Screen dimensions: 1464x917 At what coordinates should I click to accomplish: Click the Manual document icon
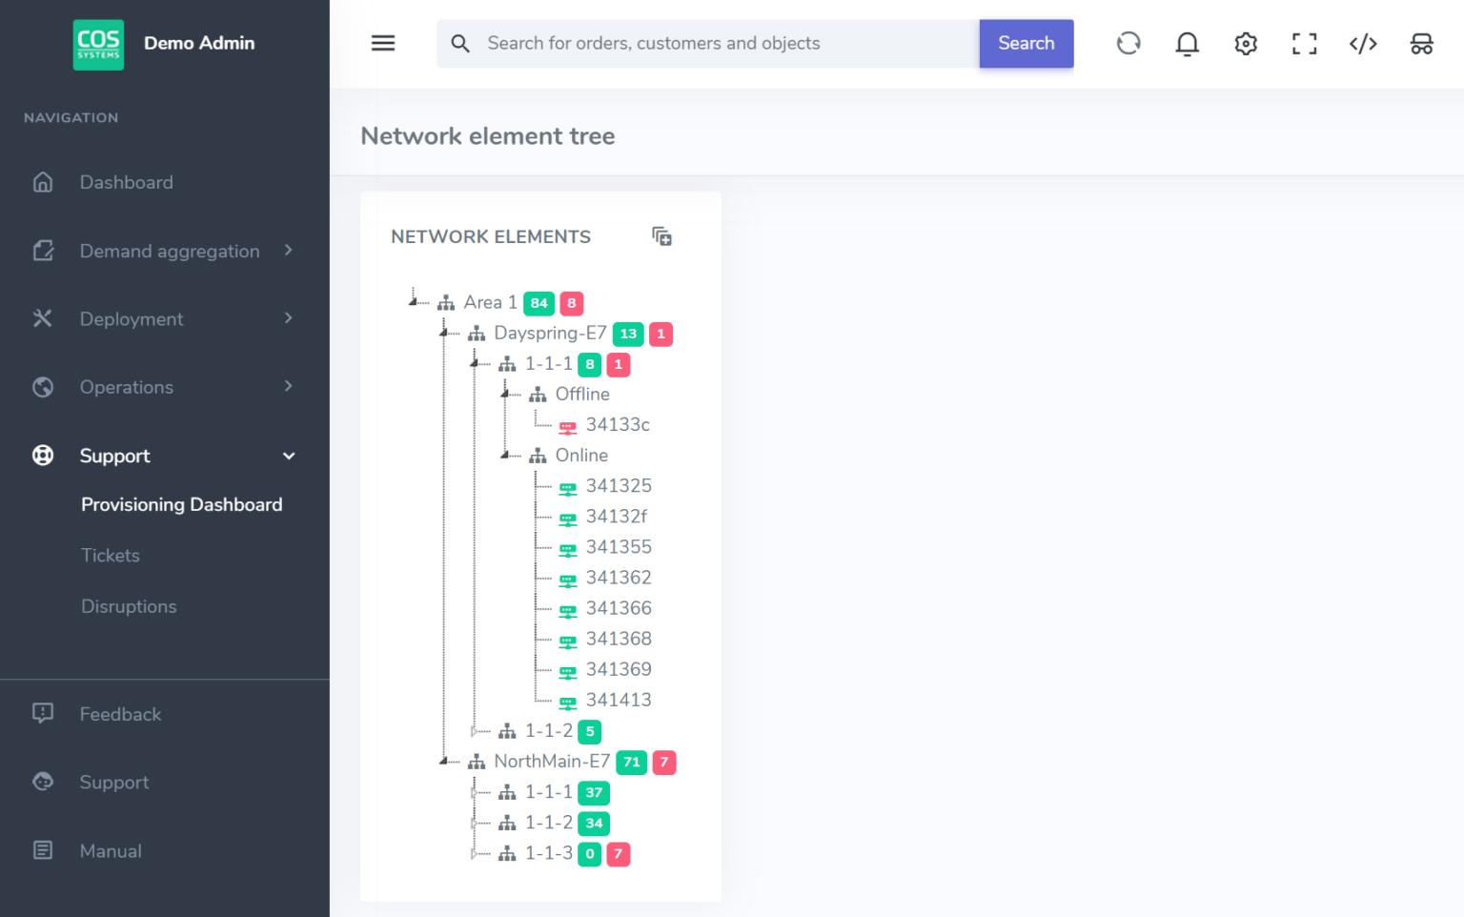click(x=43, y=850)
